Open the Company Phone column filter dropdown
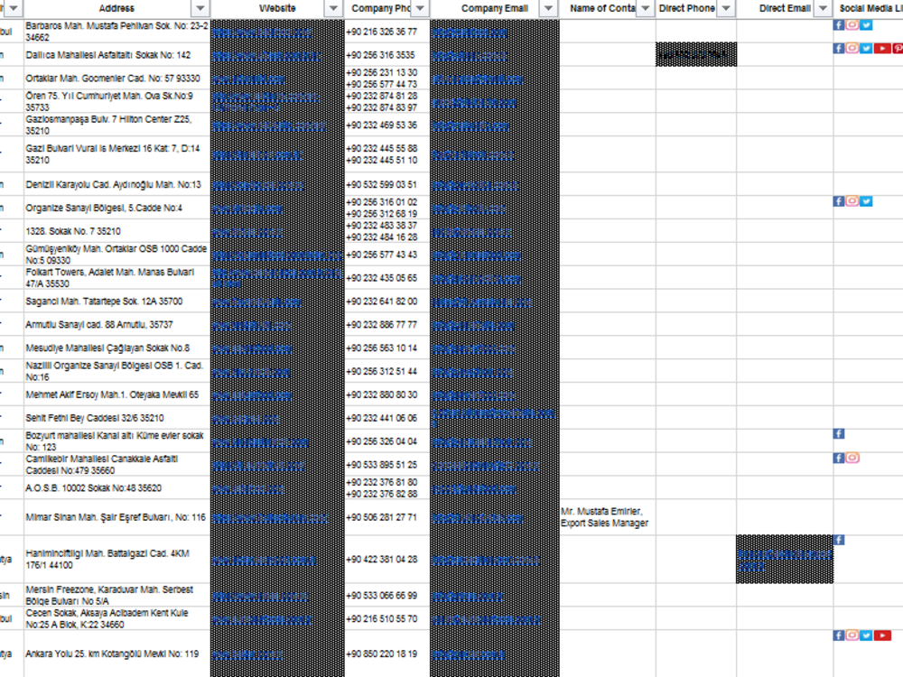Viewport: 903px width, 677px height. (420, 9)
